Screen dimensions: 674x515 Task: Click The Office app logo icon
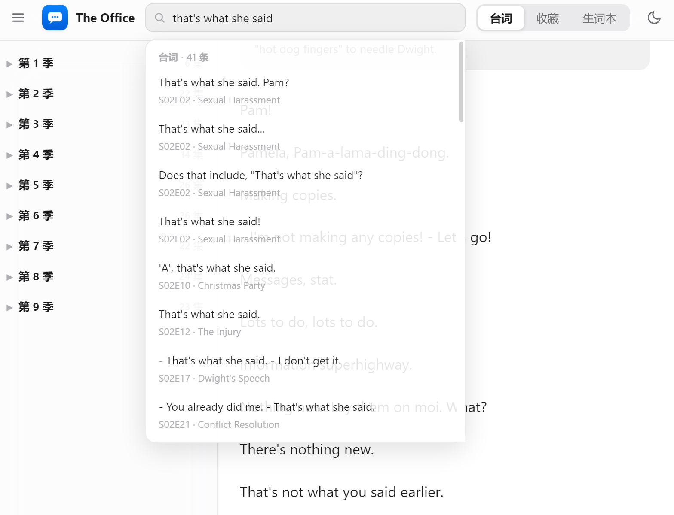(x=55, y=18)
